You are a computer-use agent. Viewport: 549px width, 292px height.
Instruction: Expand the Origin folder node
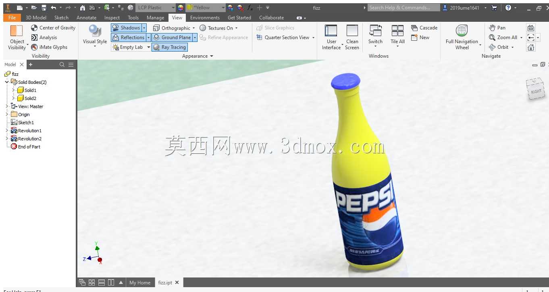7,114
